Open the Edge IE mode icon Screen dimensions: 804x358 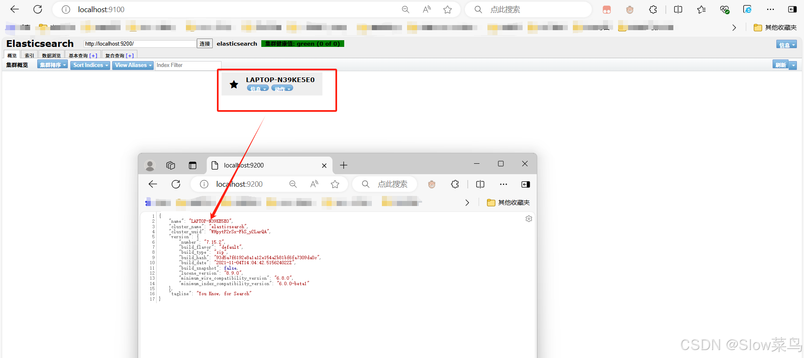[x=747, y=10]
